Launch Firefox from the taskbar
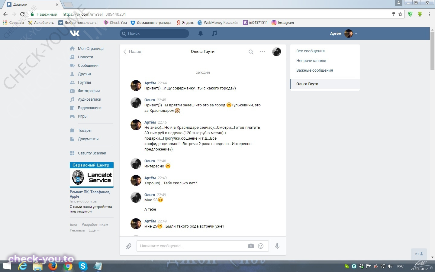The width and height of the screenshot is (435, 272). click(x=53, y=266)
